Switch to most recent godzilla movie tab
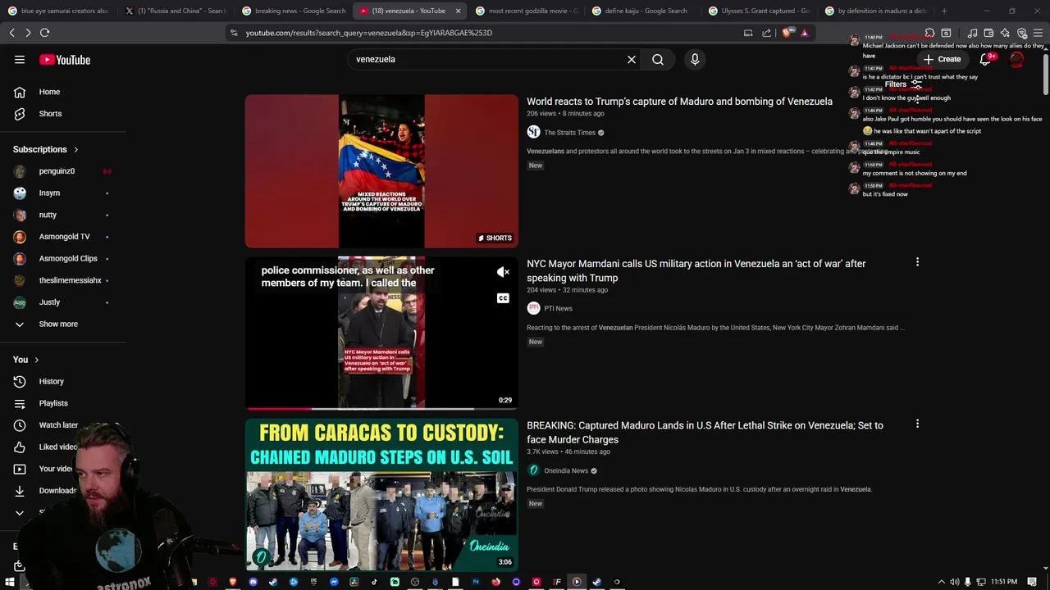 pos(526,11)
